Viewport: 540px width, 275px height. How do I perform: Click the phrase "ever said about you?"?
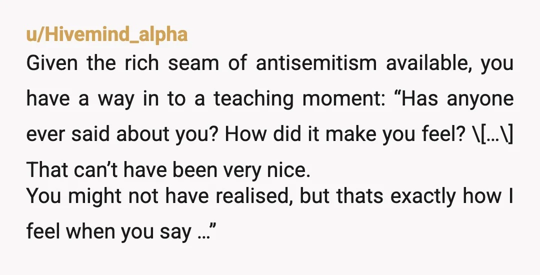pyautogui.click(x=122, y=134)
